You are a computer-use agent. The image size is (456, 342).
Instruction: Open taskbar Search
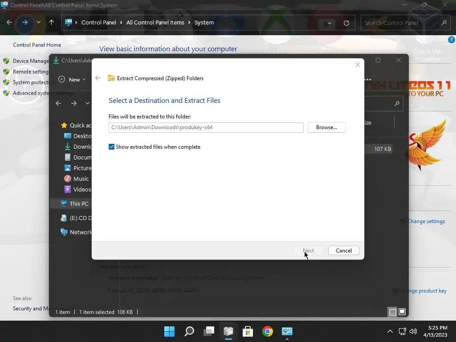coord(189,331)
